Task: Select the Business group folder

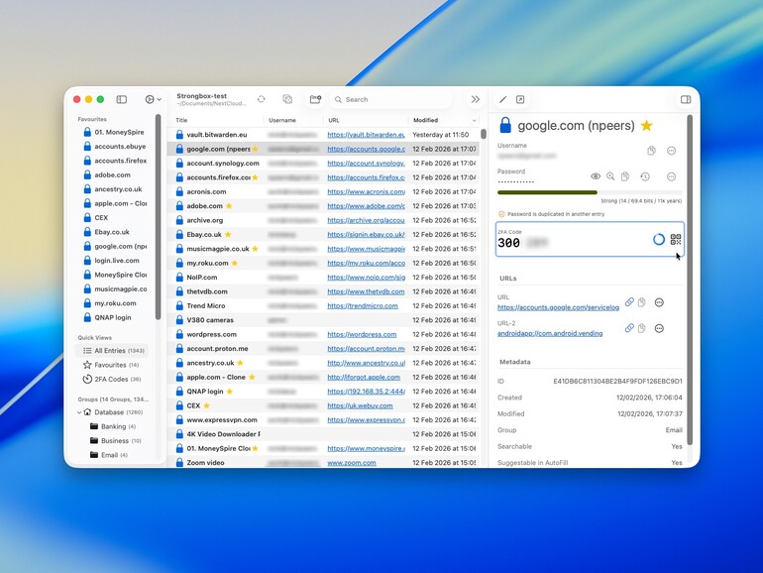Action: tap(115, 440)
